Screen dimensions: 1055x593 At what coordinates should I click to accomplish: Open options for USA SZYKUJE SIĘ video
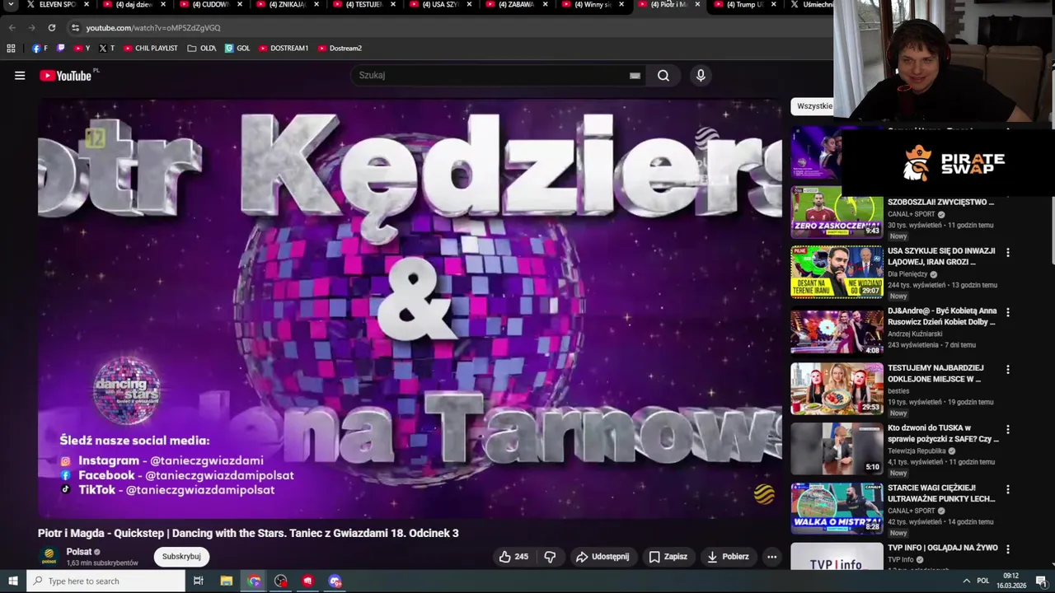(1007, 253)
